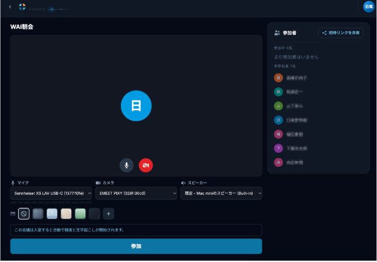Click the 参加者 people icon
Image resolution: width=377 pixels, height=262 pixels.
coord(277,33)
